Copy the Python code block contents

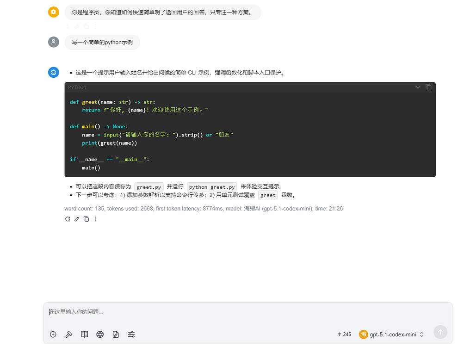point(429,87)
